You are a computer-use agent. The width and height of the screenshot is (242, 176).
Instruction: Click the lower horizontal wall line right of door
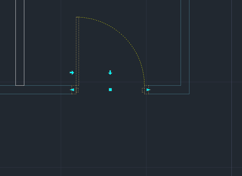point(170,94)
